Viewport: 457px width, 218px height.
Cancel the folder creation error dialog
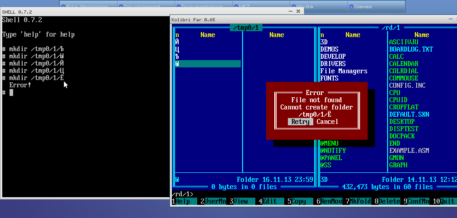327,122
